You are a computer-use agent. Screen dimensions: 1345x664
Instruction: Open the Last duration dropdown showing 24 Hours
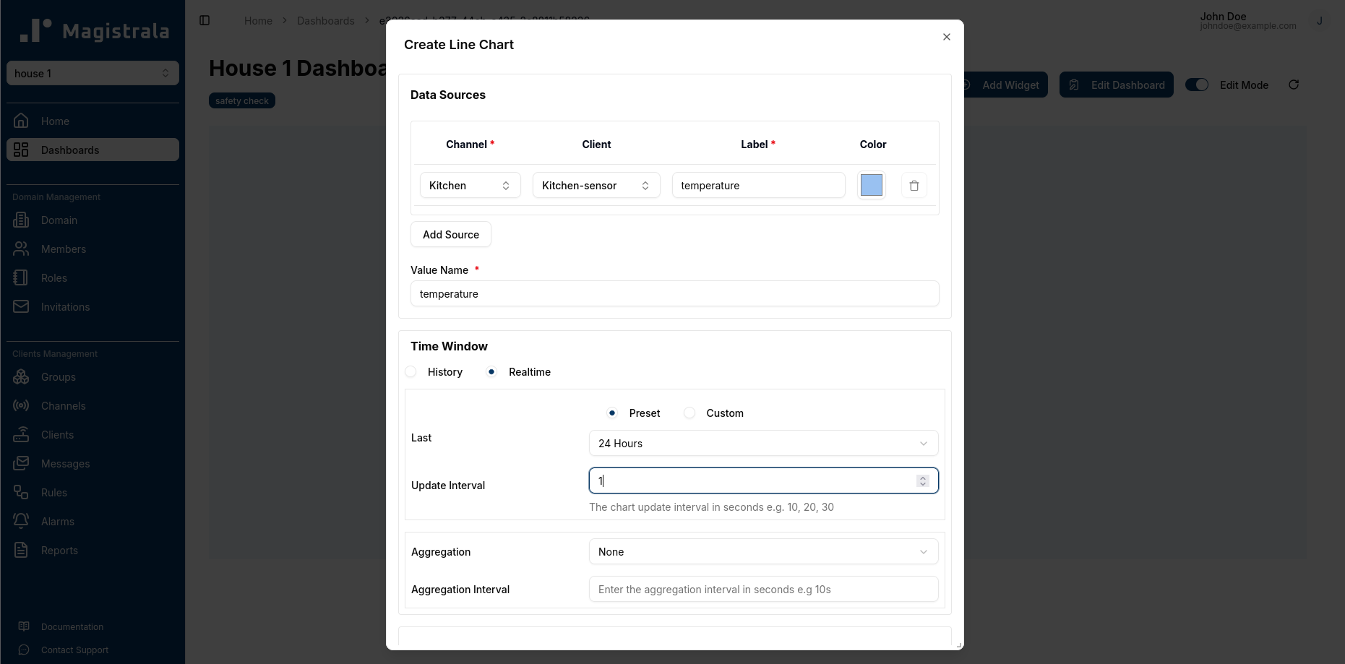click(x=763, y=443)
